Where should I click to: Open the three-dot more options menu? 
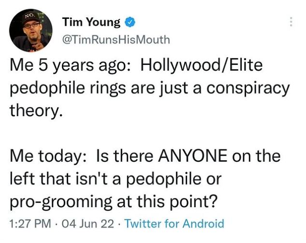pyautogui.click(x=291, y=22)
